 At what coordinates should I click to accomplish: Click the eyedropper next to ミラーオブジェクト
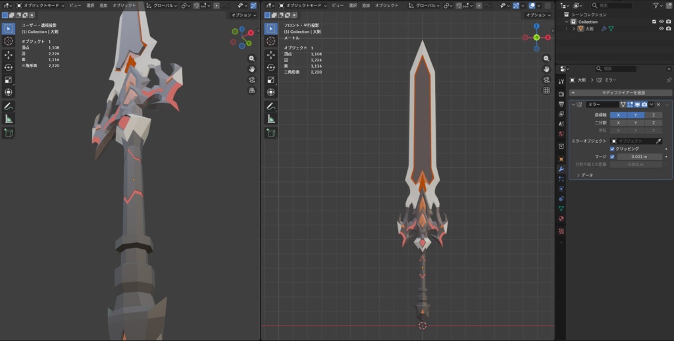(658, 141)
